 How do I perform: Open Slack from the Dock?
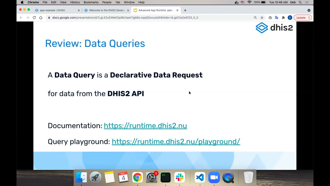[x=179, y=177]
